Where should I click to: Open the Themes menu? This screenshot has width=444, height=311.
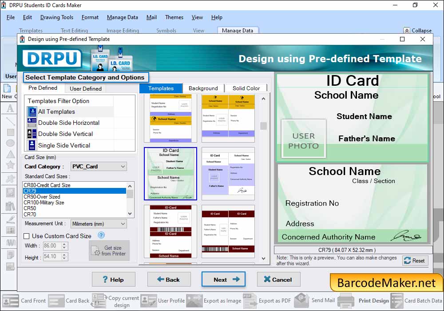click(174, 17)
